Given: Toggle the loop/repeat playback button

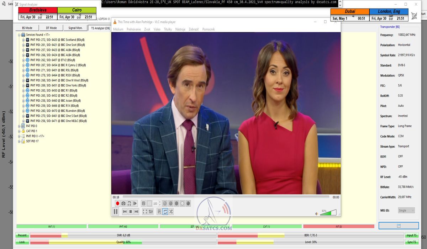Looking at the screenshot, I should point(165,212).
